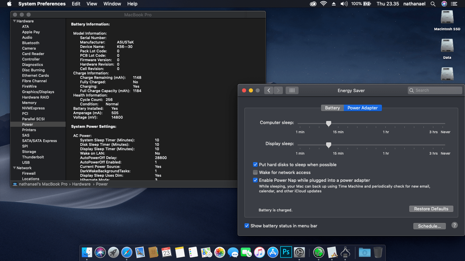This screenshot has height=261, width=465.
Task: Go forward in System Preferences
Action: 278,90
